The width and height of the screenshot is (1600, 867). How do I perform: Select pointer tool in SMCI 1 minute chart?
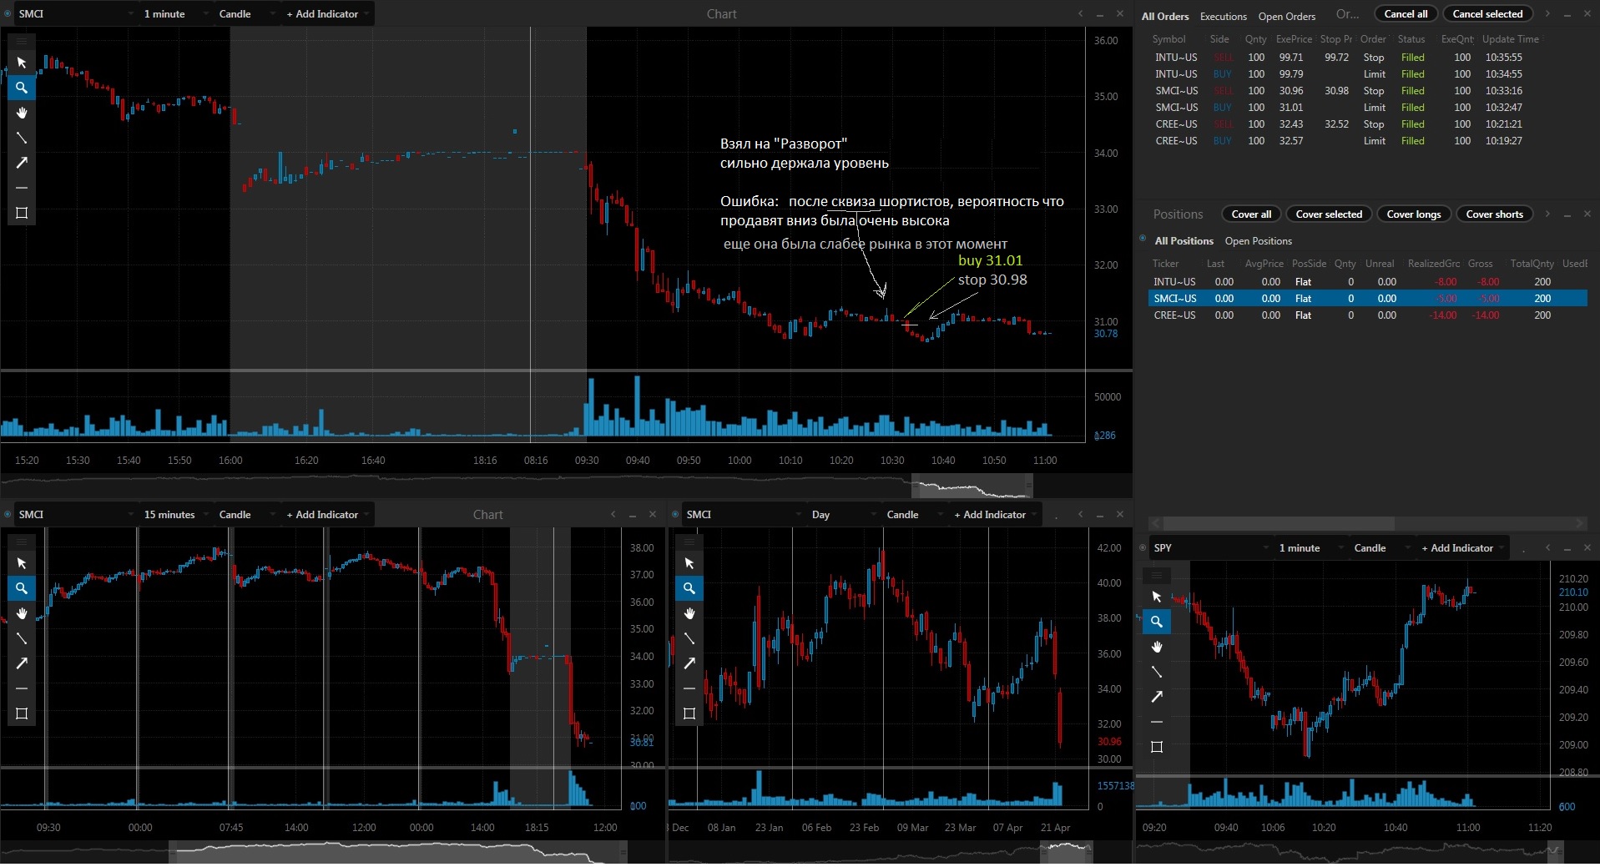[x=22, y=63]
